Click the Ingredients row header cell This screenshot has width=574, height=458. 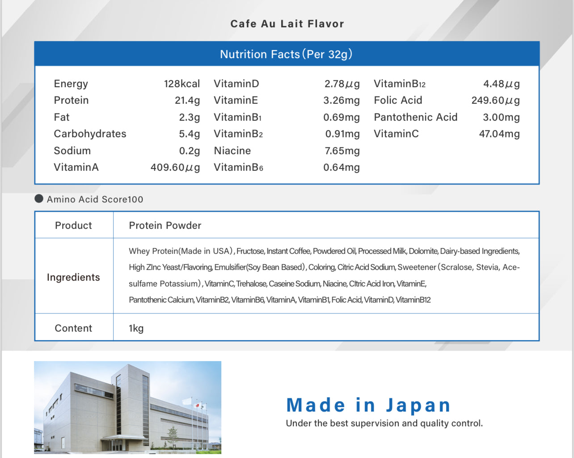click(x=73, y=277)
